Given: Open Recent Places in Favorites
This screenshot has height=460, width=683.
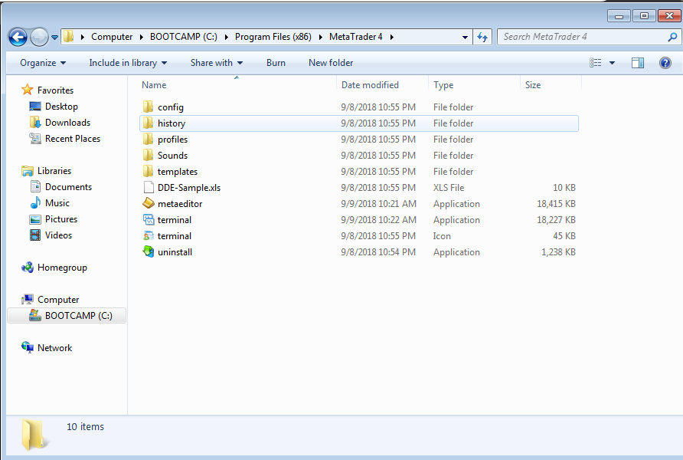Looking at the screenshot, I should [72, 139].
